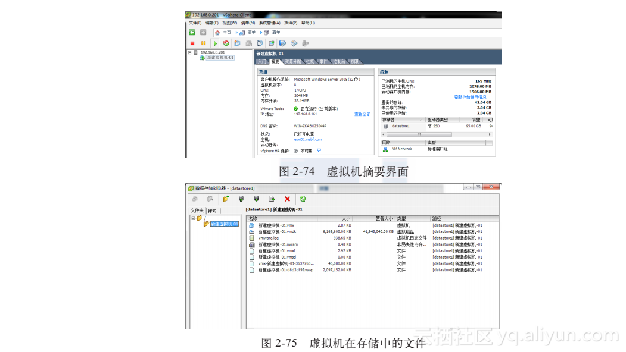Viewport: 626px width, 352px height.
Task: Collapse the 192.168.0.201 host tree node
Action: coord(189,52)
